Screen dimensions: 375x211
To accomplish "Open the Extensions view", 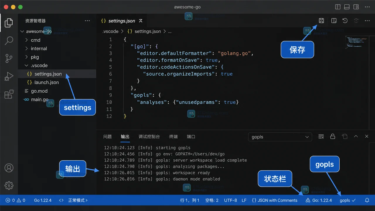I will coord(9,94).
